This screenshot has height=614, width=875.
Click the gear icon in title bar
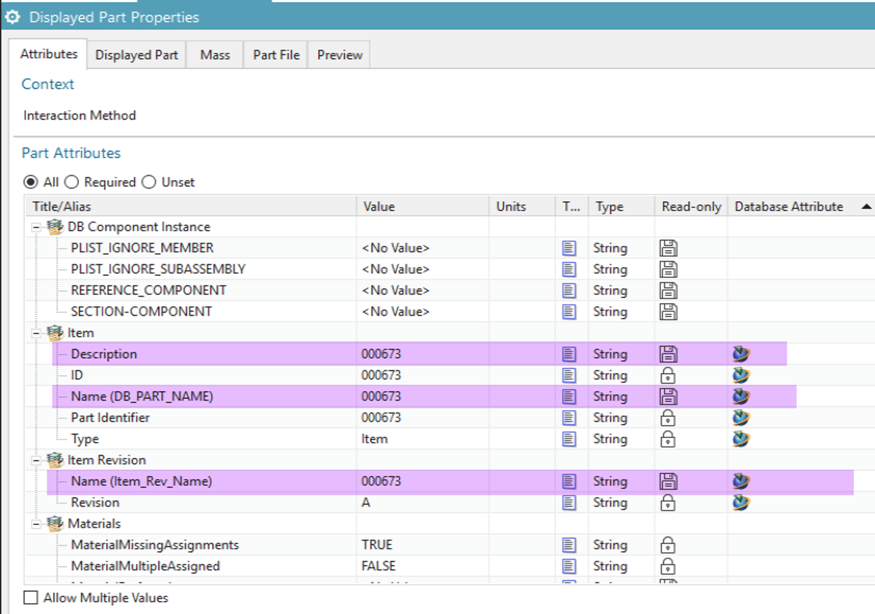12,16
